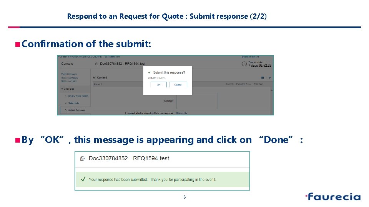Click the slide page number 8
Screen dimensions: 369x207
pyautogui.click(x=184, y=197)
